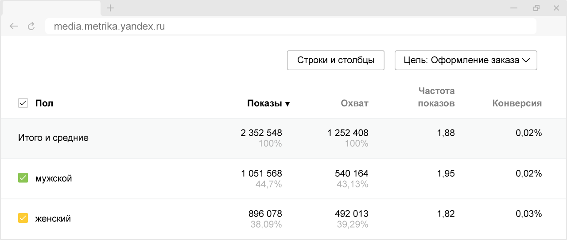Close the browser window

coord(557,8)
